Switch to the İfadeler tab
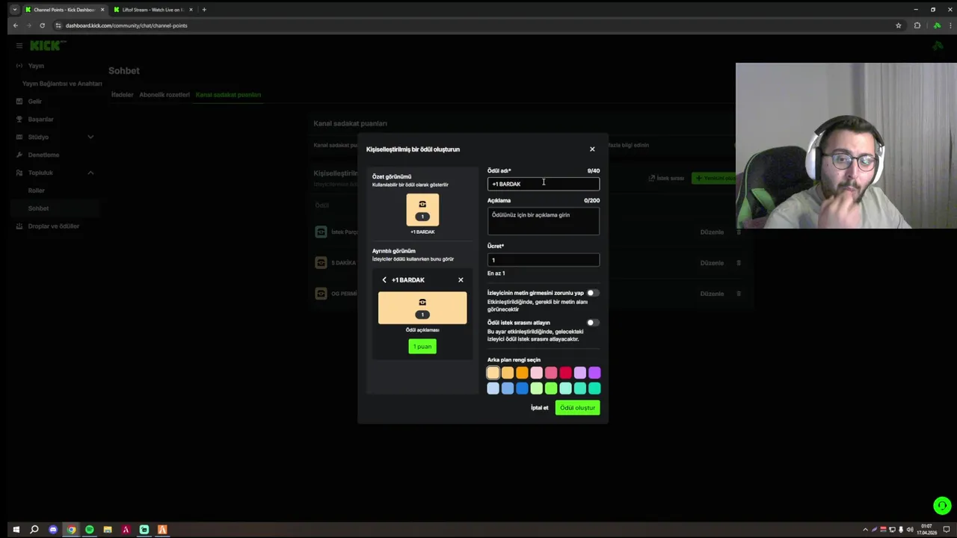This screenshot has height=538, width=957. point(122,95)
